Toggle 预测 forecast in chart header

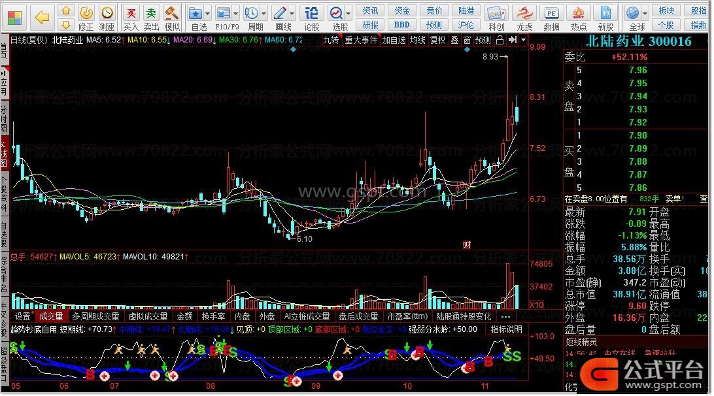point(483,40)
